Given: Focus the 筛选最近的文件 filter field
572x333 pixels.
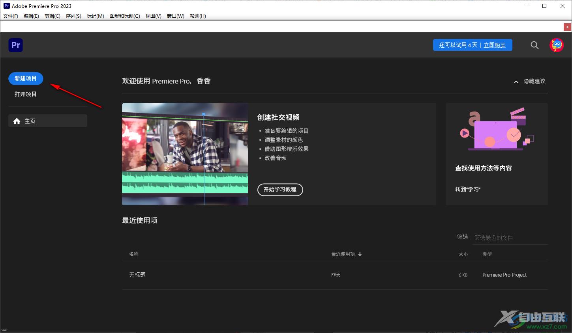Looking at the screenshot, I should coord(510,238).
